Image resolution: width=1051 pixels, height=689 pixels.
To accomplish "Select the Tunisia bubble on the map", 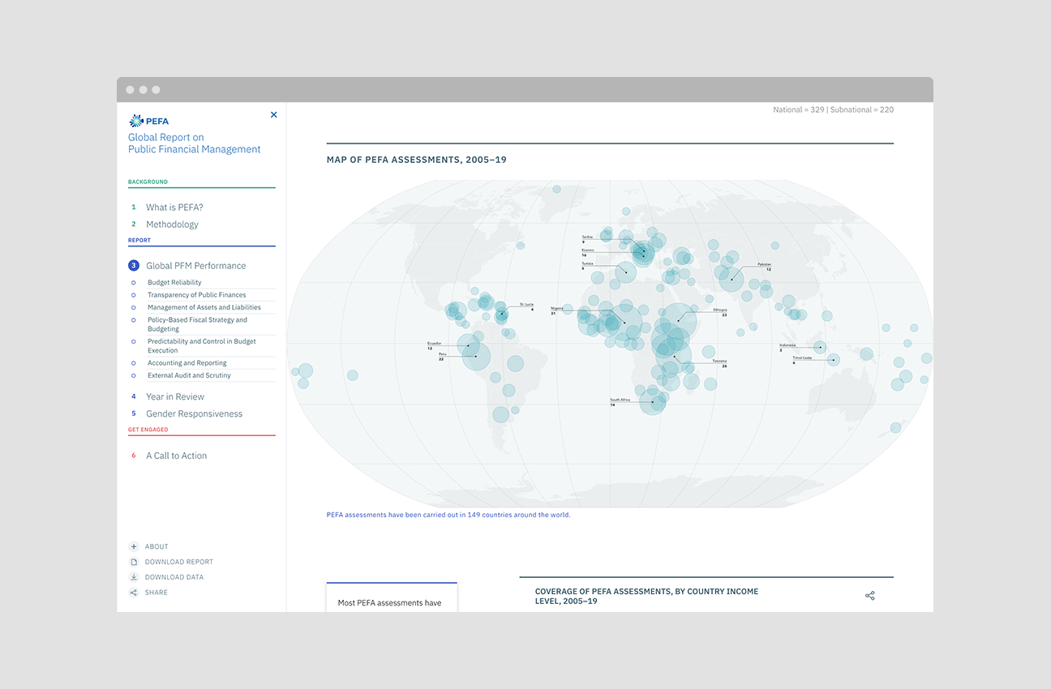I will pyautogui.click(x=625, y=272).
